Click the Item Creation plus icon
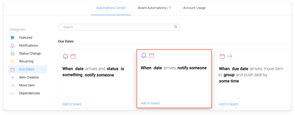Screen dimensions: 295x115 pos(12,77)
